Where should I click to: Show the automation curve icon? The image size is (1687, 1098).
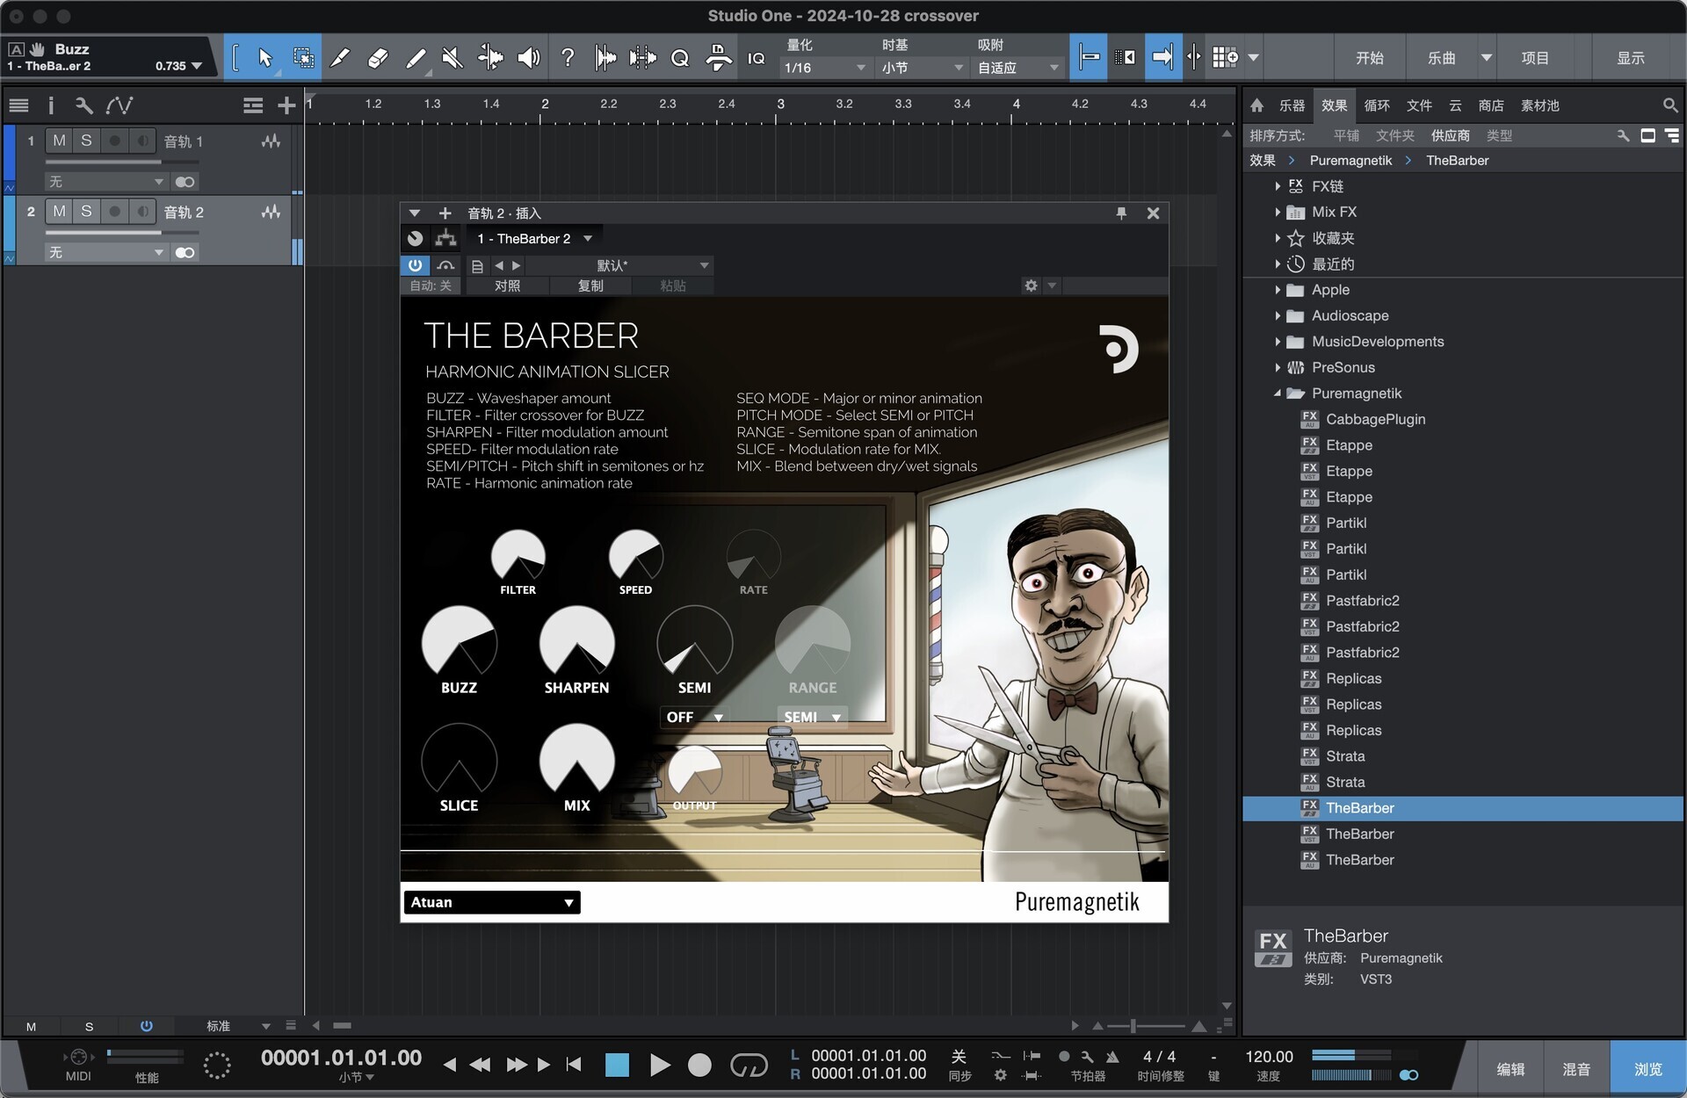tap(119, 105)
